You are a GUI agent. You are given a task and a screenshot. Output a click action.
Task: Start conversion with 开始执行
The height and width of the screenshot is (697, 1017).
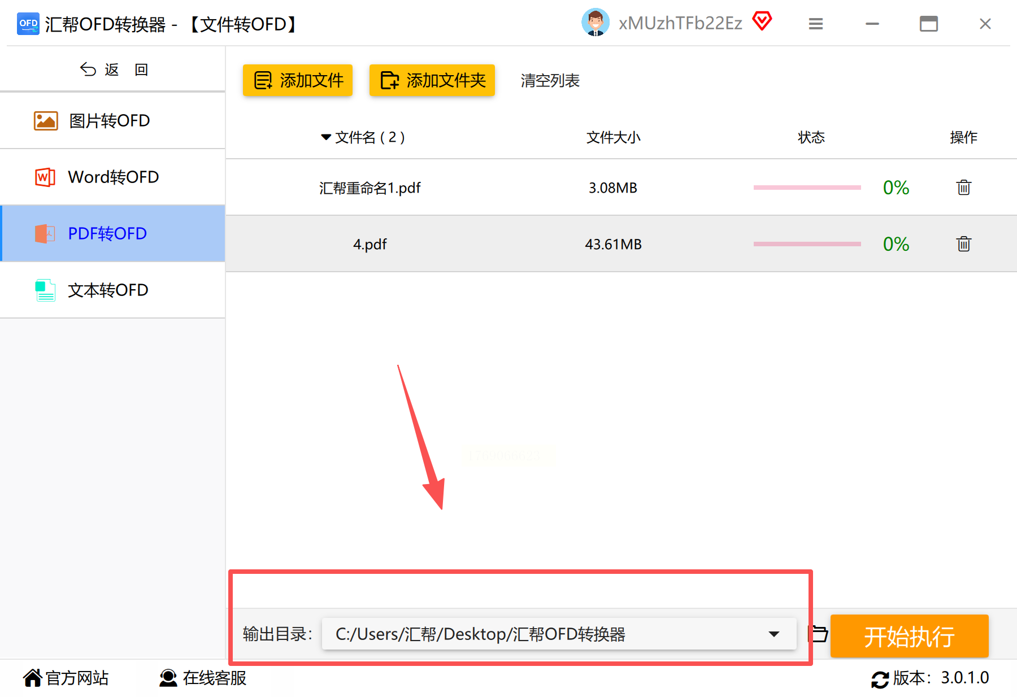coord(909,635)
